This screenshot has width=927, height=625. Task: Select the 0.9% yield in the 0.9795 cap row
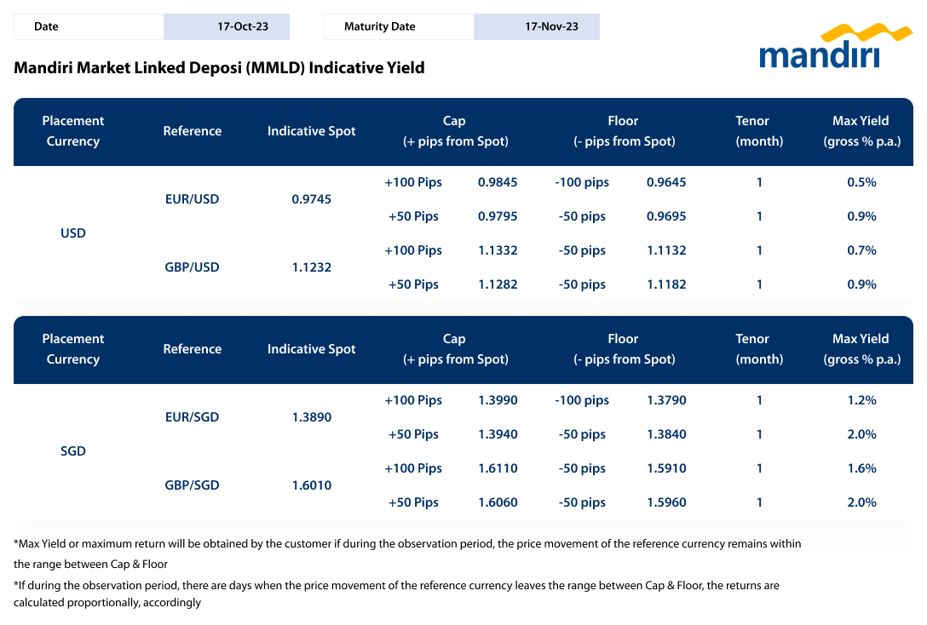(x=861, y=216)
